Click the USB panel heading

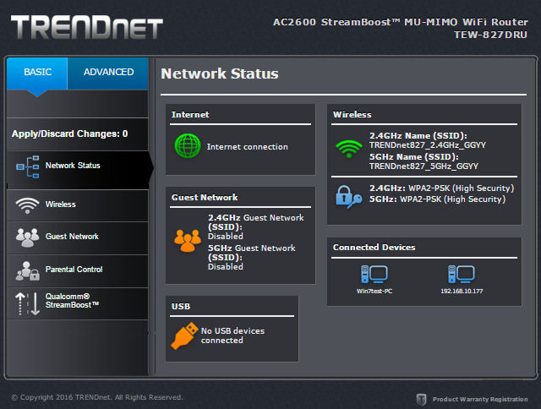click(181, 306)
